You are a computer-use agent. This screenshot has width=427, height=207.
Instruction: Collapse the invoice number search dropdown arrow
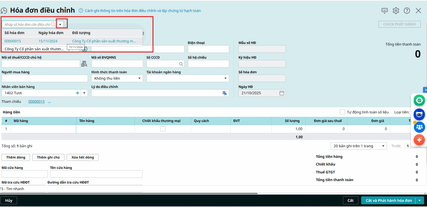pyautogui.click(x=60, y=24)
